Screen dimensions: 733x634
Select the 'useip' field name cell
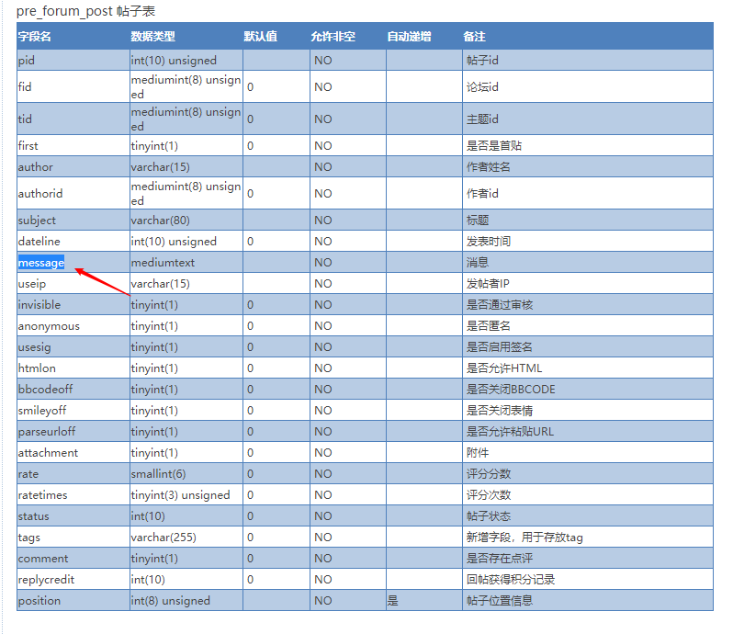73,283
